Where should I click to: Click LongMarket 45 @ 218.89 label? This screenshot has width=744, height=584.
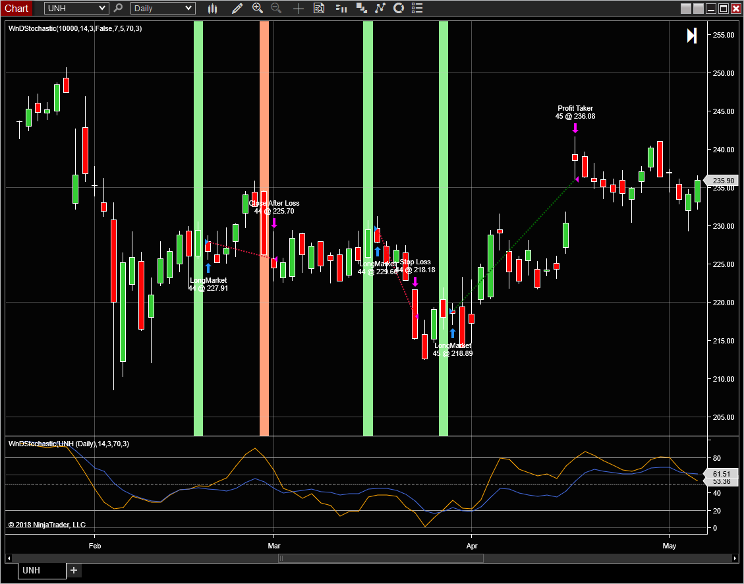point(453,349)
